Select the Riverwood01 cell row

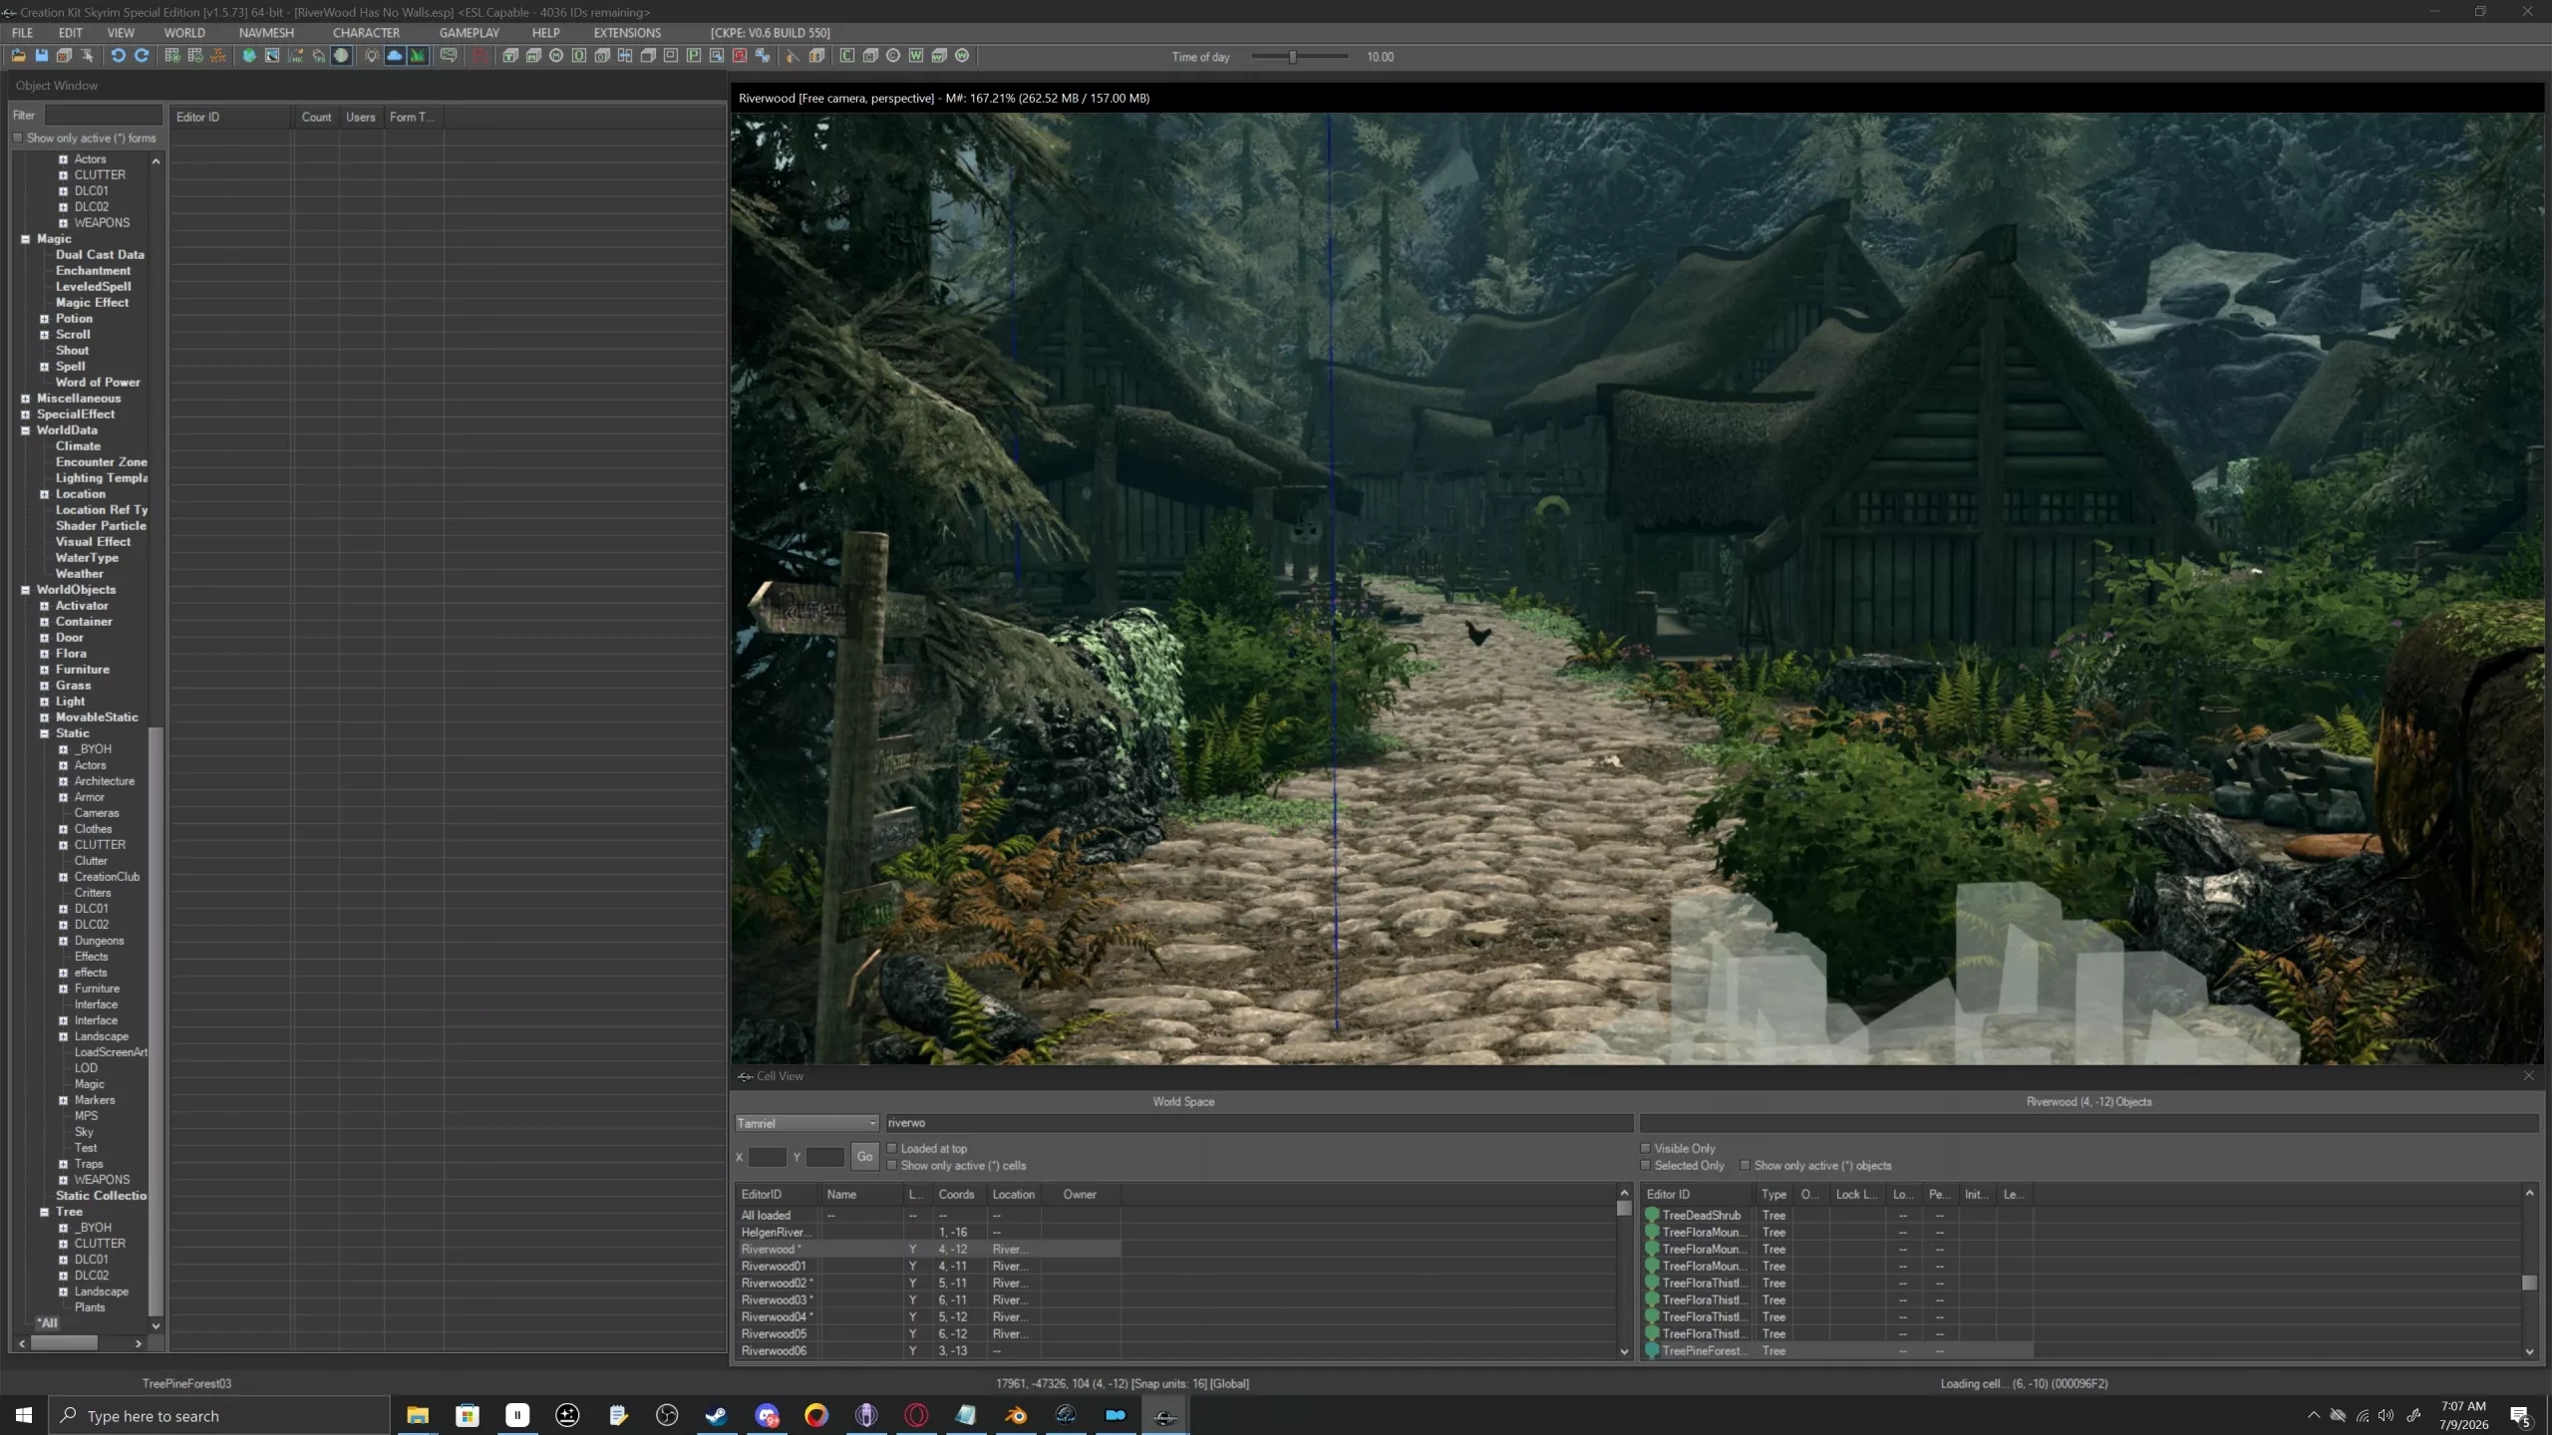pos(928,1266)
